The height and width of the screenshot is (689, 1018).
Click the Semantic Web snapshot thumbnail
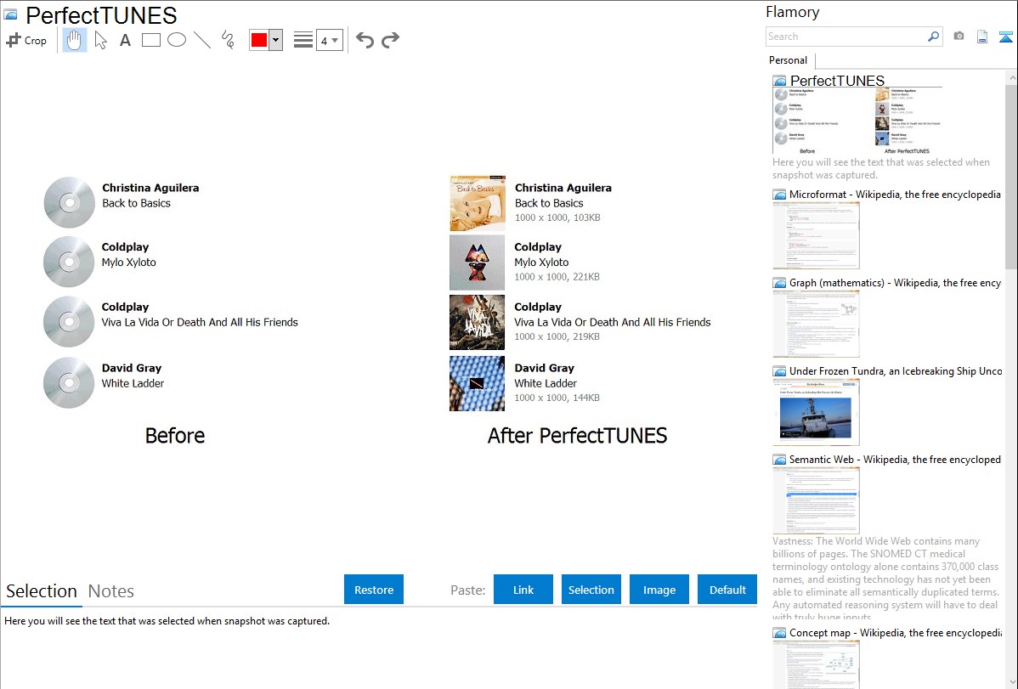pyautogui.click(x=816, y=500)
